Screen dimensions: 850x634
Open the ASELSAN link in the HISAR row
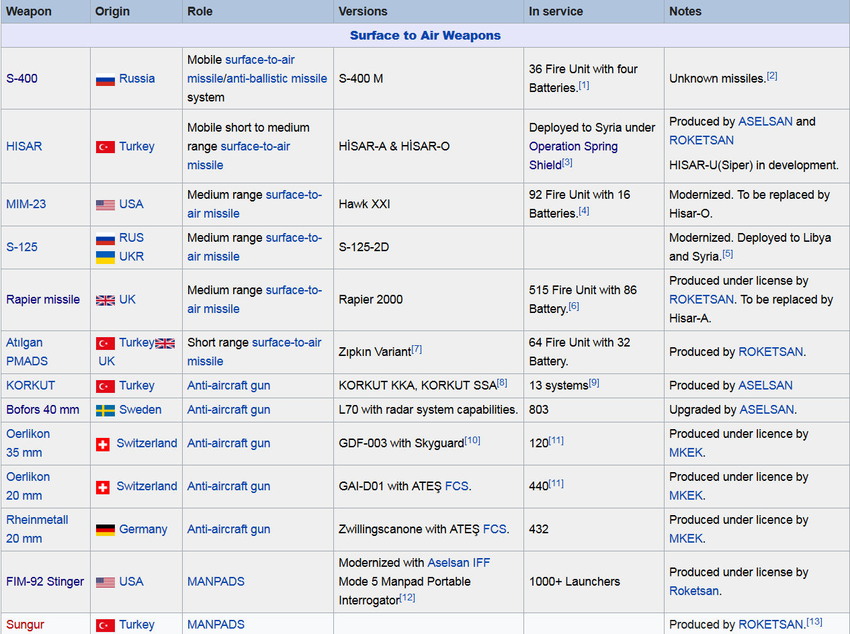(x=765, y=122)
